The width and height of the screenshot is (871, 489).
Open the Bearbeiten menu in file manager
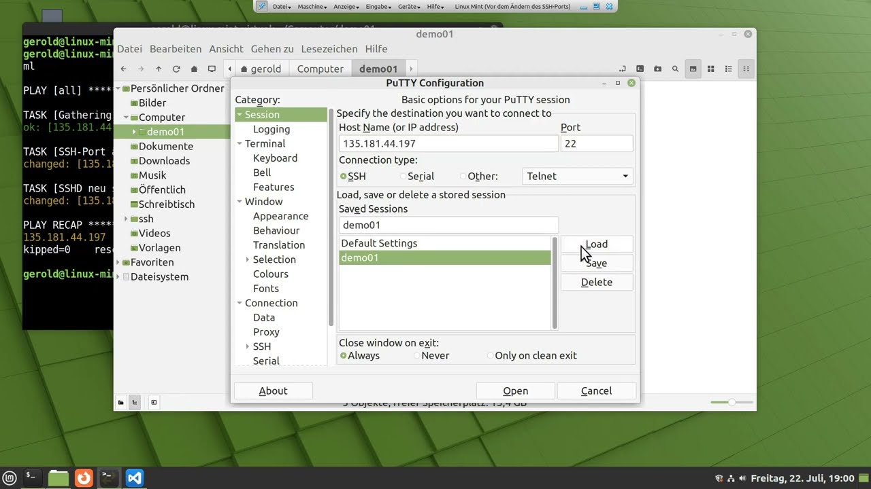tap(176, 49)
